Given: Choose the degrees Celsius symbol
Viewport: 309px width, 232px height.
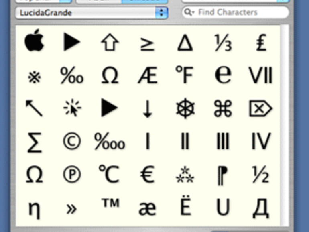Looking at the screenshot, I should [x=110, y=175].
